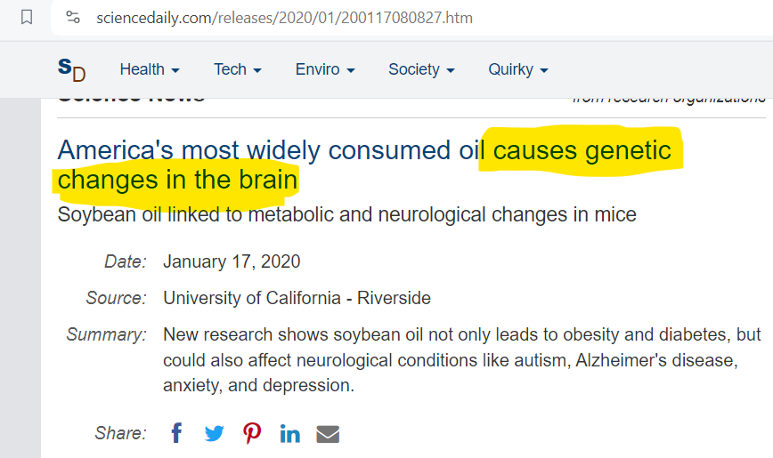Pin the article with the Pinterest icon
This screenshot has height=458, width=773.
[253, 433]
